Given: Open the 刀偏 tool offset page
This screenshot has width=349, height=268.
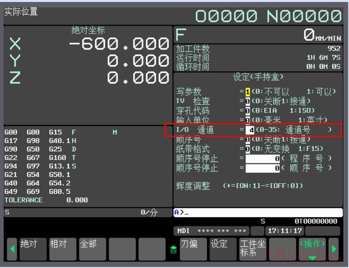Looking at the screenshot, I should [194, 248].
